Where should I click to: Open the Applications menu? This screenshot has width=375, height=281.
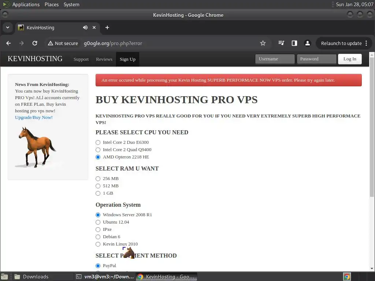[26, 4]
